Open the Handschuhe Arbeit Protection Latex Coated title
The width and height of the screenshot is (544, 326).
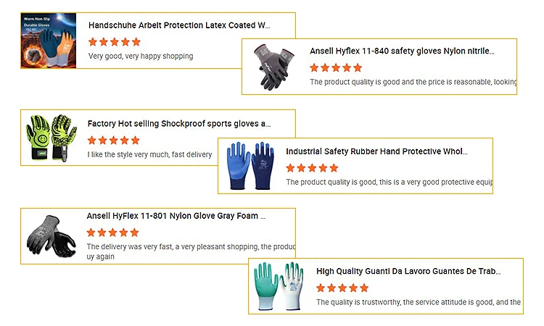179,25
